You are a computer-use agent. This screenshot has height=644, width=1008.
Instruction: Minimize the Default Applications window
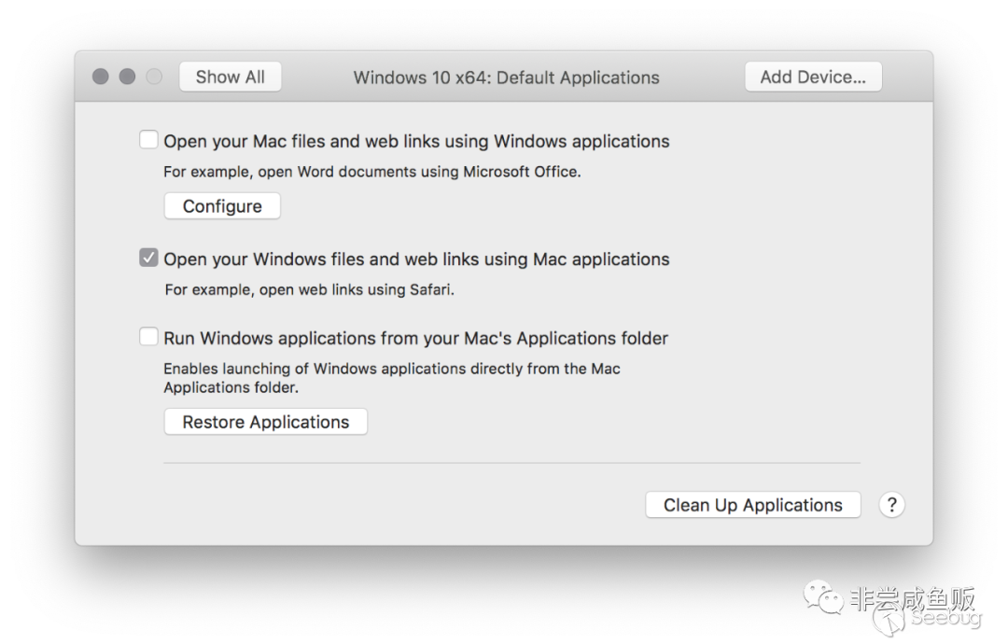(127, 77)
